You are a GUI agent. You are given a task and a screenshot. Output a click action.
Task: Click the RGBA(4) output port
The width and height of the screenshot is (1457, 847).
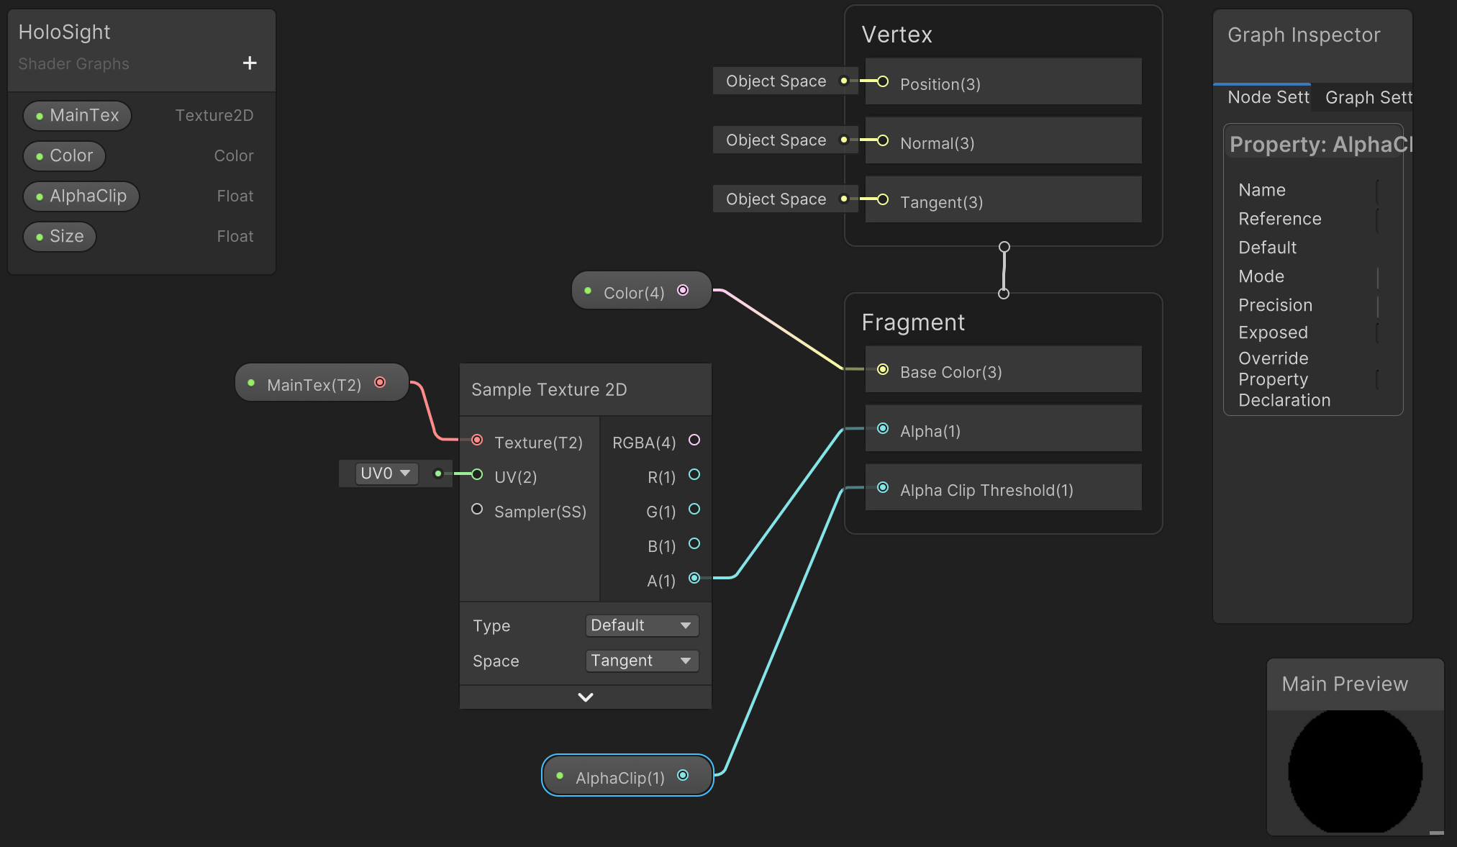pyautogui.click(x=694, y=440)
